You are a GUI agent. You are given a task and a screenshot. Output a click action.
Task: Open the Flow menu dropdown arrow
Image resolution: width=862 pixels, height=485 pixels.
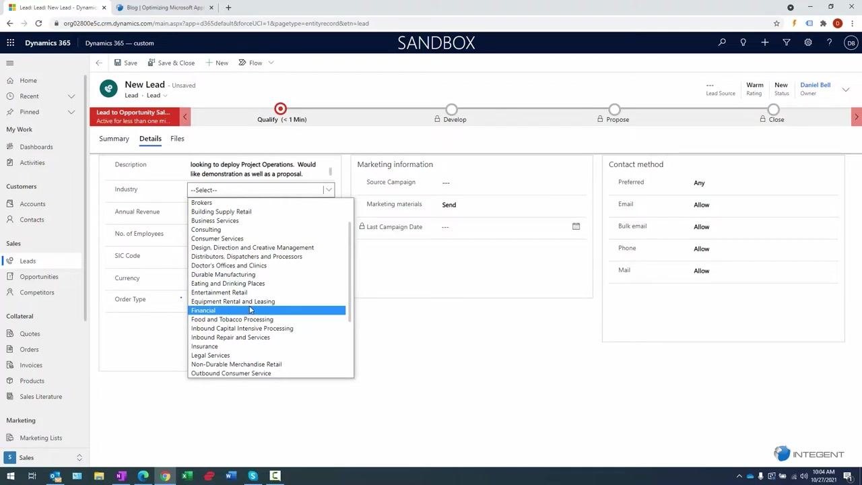coord(271,63)
